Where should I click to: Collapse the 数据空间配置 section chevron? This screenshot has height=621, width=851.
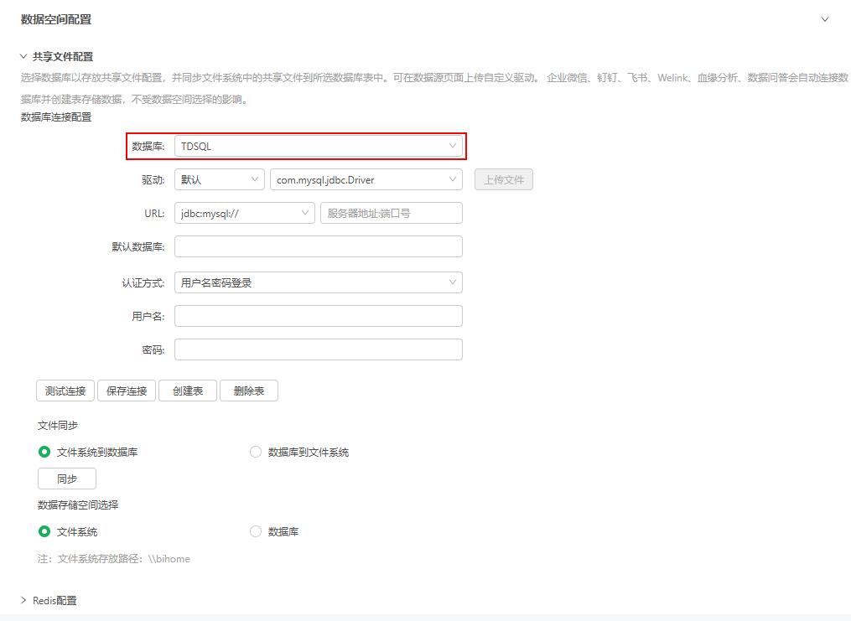pos(824,19)
